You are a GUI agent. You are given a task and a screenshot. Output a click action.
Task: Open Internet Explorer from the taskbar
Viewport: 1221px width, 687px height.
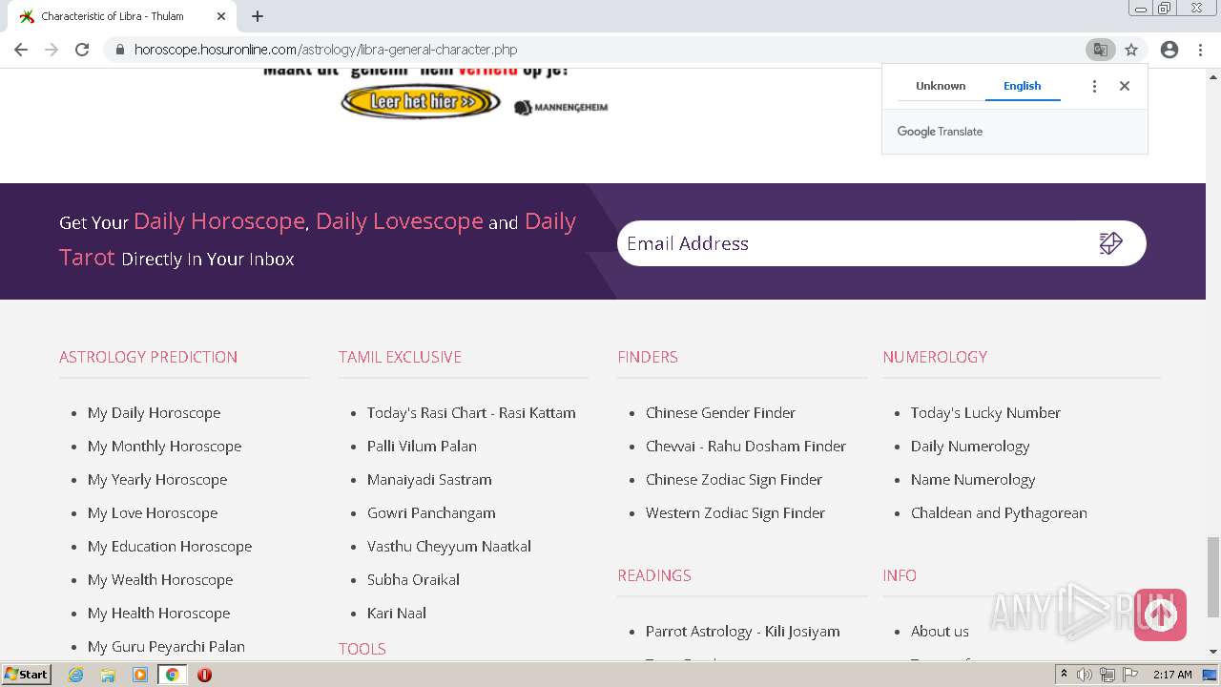(x=76, y=675)
